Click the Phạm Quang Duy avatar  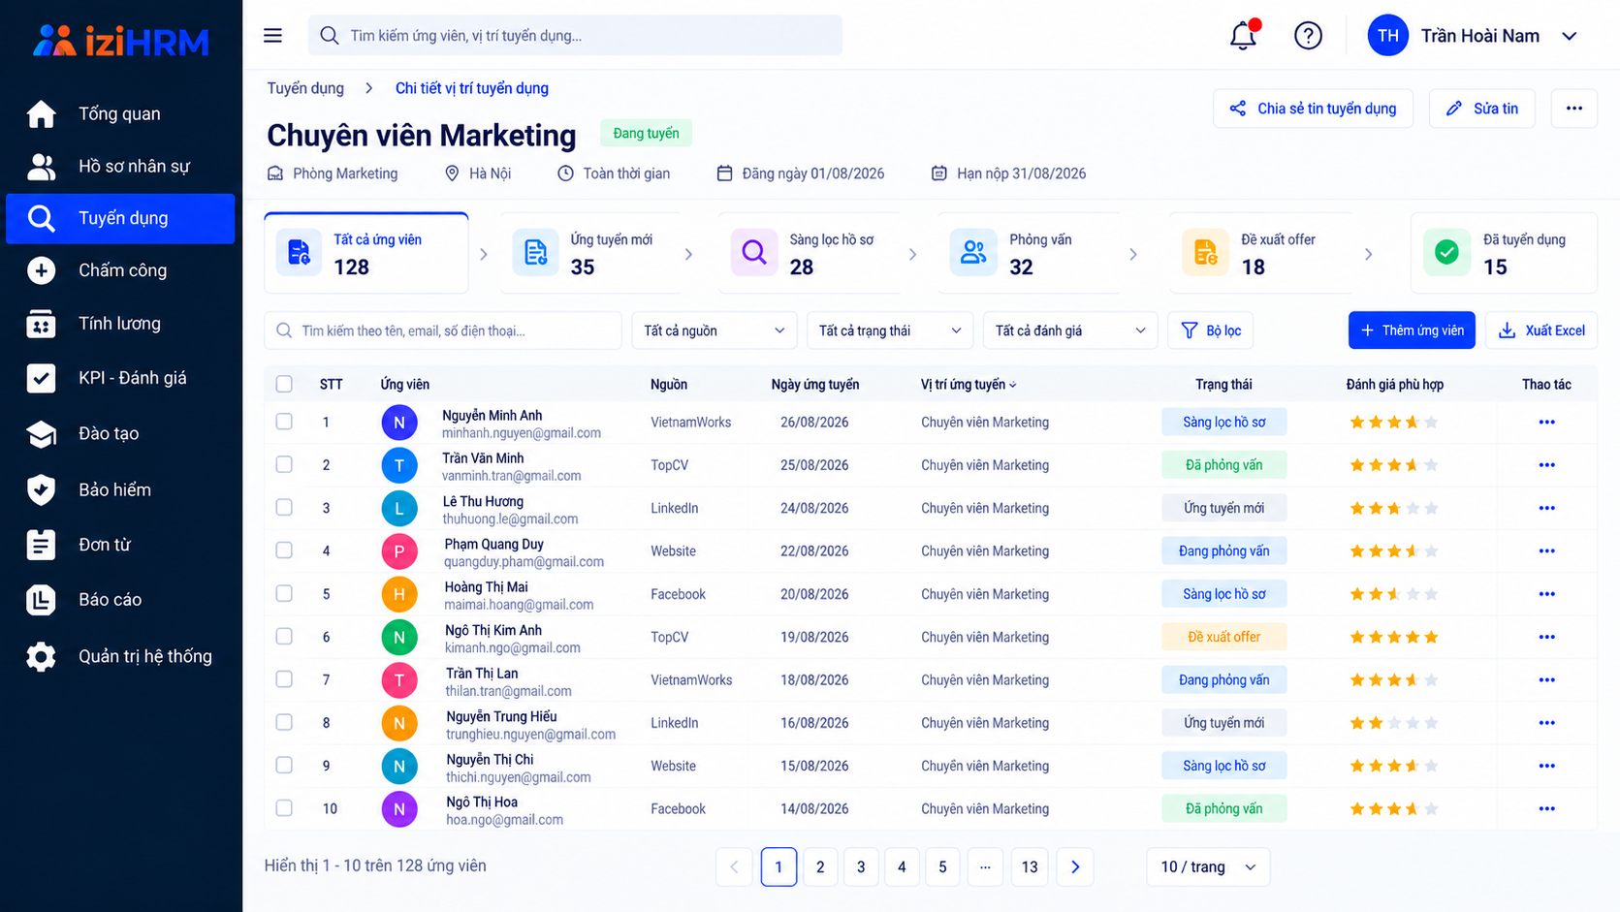[398, 551]
